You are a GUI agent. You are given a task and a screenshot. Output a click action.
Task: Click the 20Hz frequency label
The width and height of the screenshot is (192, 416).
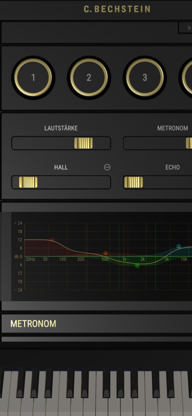30,259
